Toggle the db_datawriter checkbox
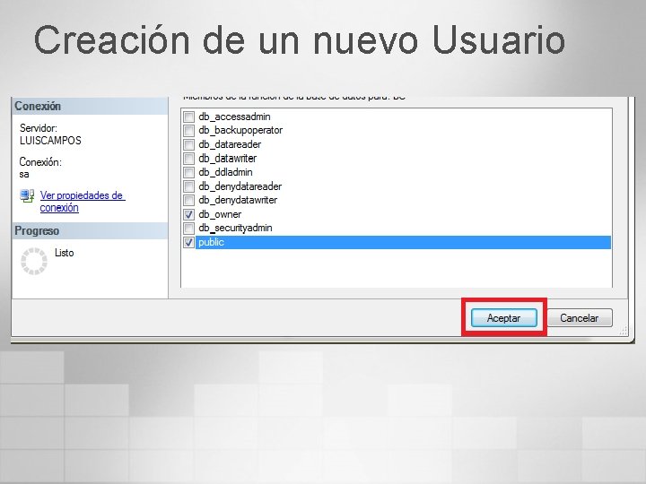 point(188,159)
